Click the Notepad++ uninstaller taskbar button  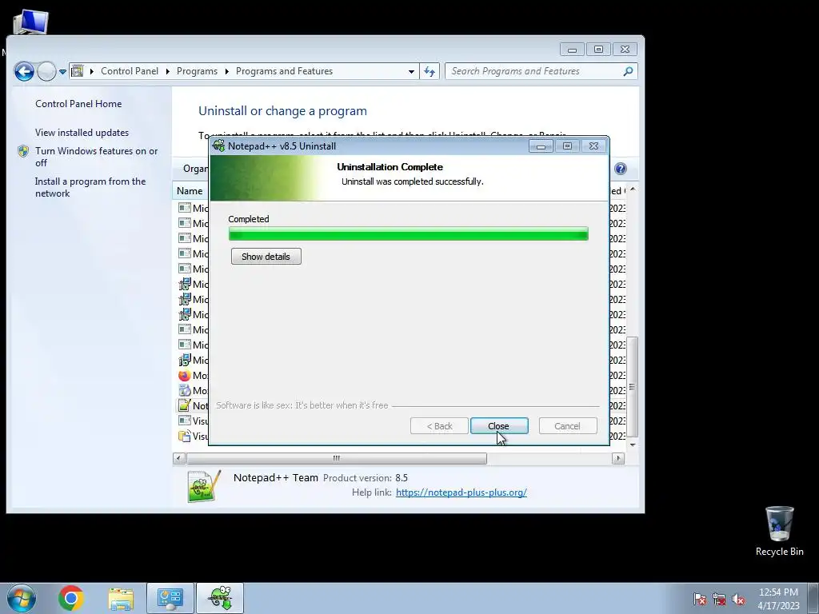point(220,598)
